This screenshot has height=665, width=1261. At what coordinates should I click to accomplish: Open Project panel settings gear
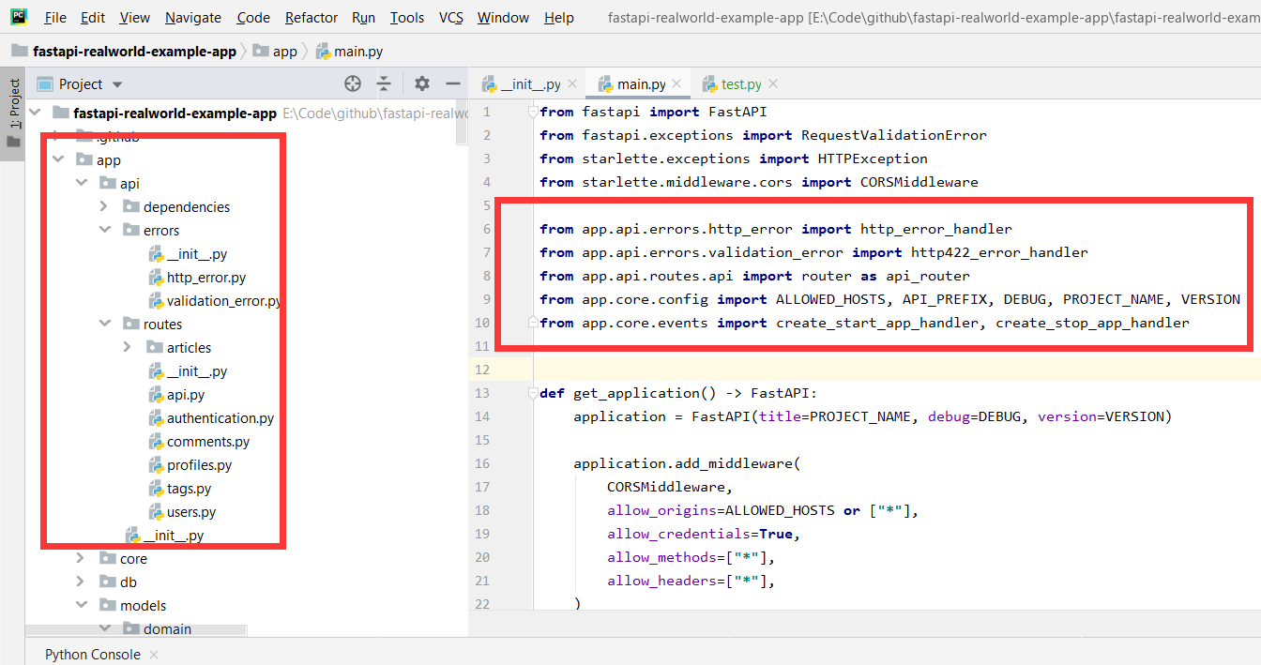click(x=422, y=83)
